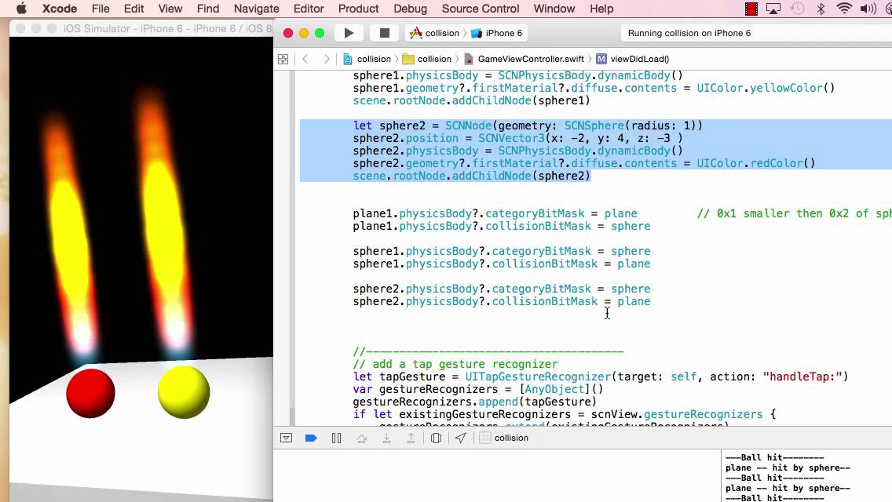The image size is (892, 502).
Task: Click 'SCNSphere' in sphere2 declaration
Action: pyautogui.click(x=594, y=125)
